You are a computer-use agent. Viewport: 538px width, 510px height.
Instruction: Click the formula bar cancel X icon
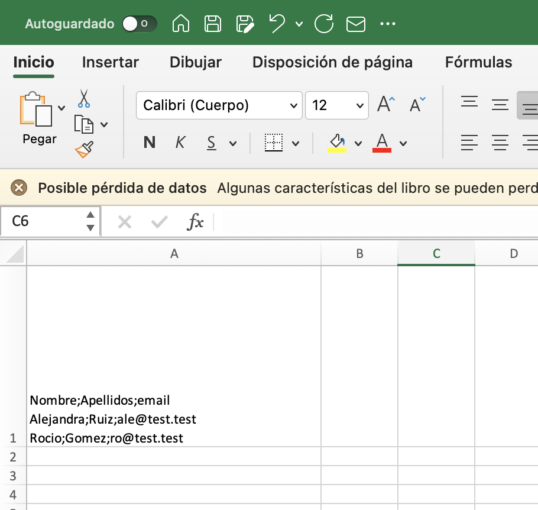pyautogui.click(x=125, y=222)
